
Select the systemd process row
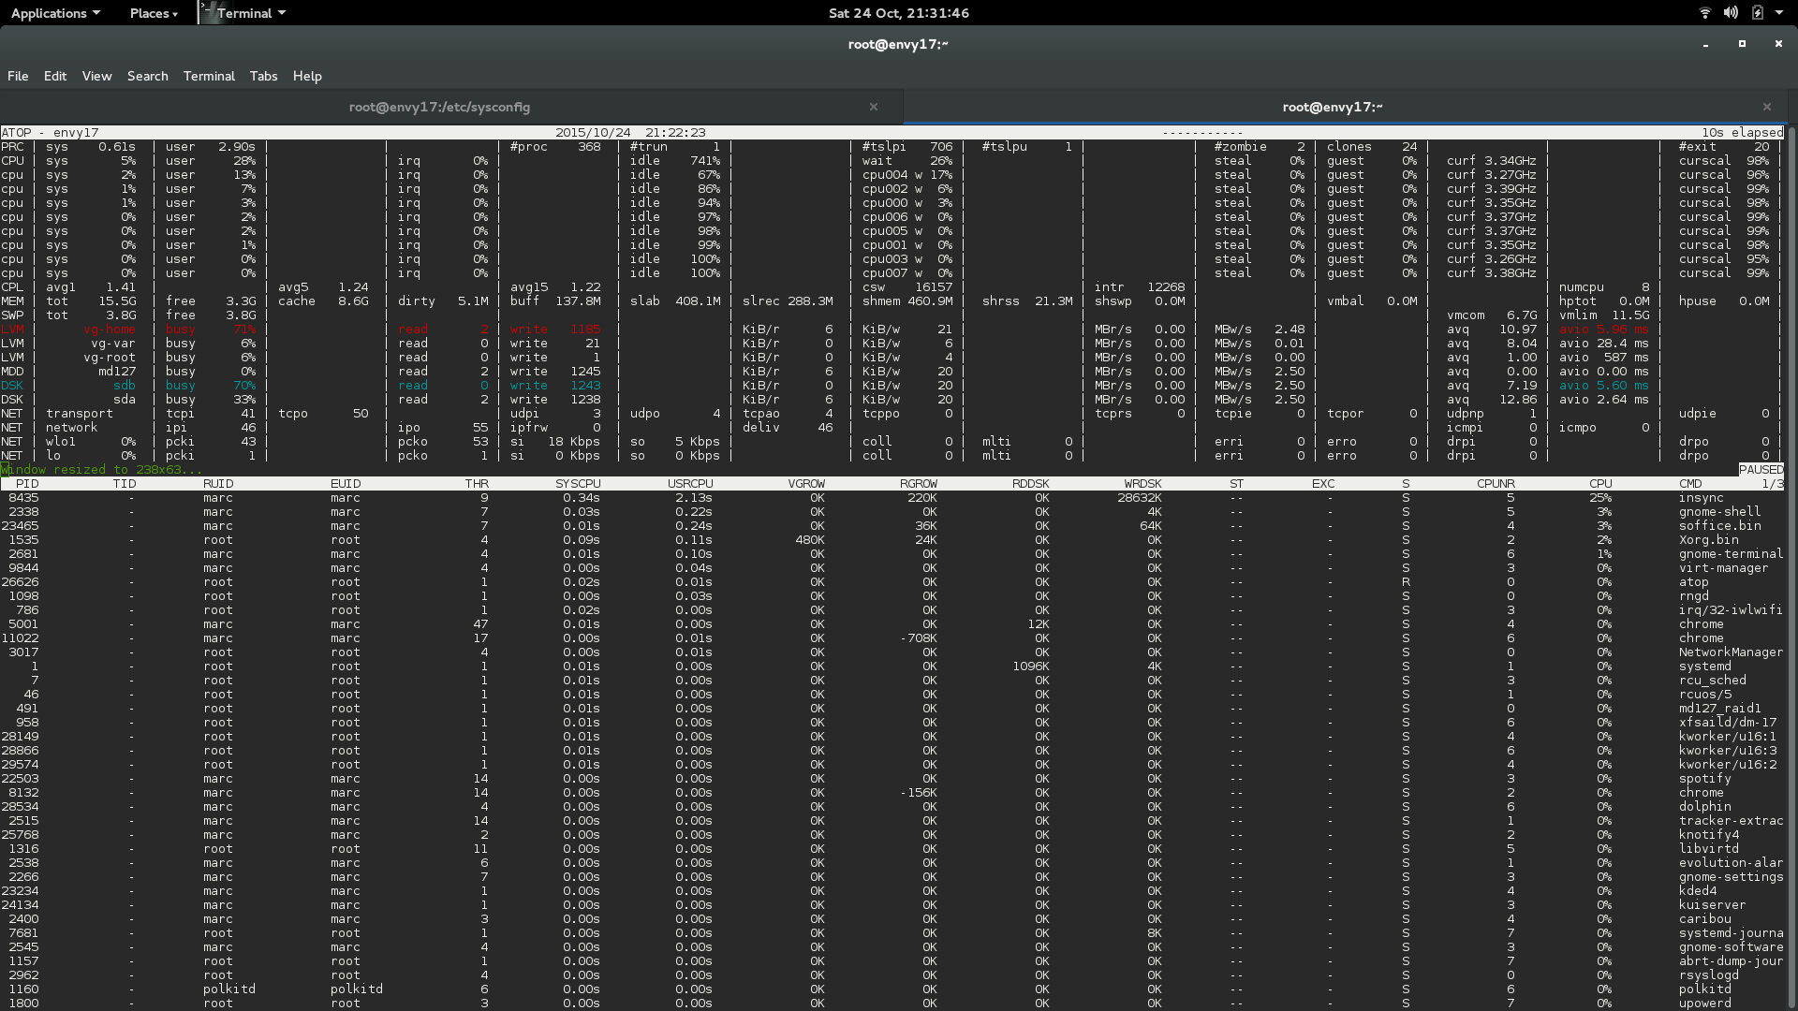coord(892,667)
